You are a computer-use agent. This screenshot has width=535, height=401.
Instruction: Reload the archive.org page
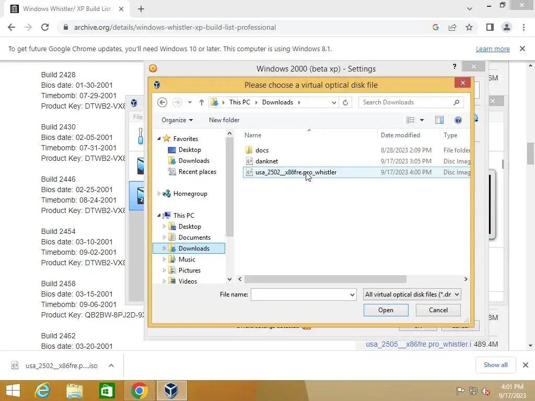(x=45, y=27)
